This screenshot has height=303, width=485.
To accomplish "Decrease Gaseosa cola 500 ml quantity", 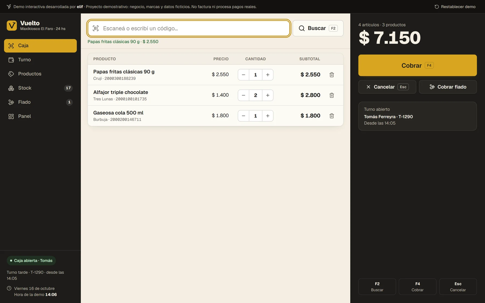I will tap(244, 116).
